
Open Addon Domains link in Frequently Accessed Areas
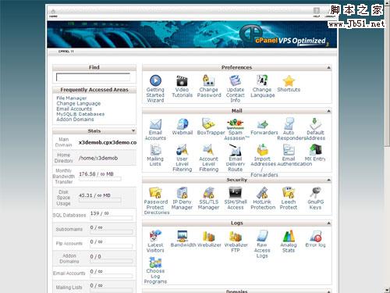click(x=75, y=120)
